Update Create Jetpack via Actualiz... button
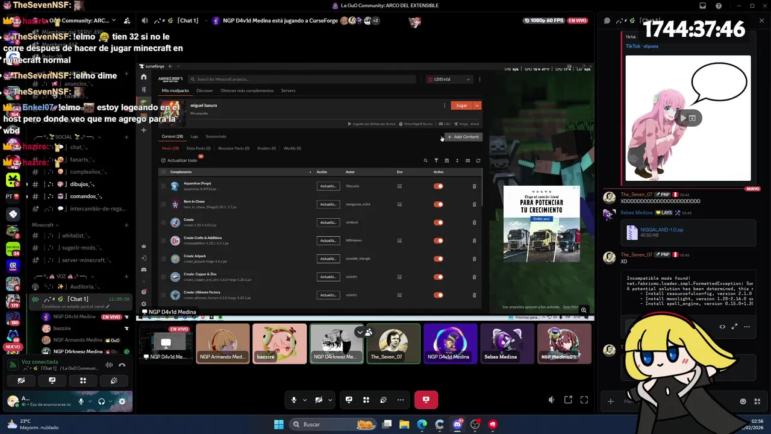 (x=328, y=259)
